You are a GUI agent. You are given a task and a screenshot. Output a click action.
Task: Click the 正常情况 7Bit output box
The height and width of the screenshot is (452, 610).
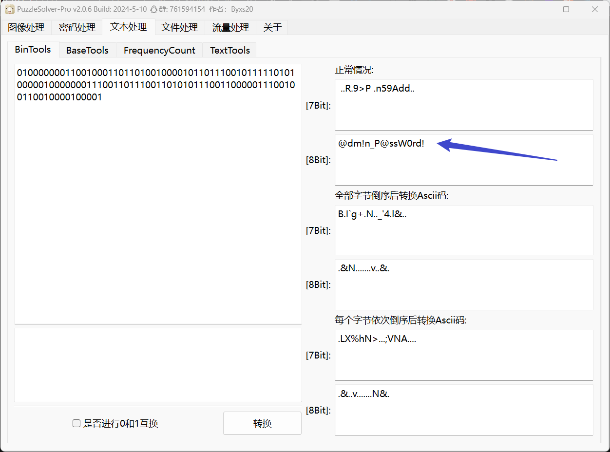click(464, 105)
